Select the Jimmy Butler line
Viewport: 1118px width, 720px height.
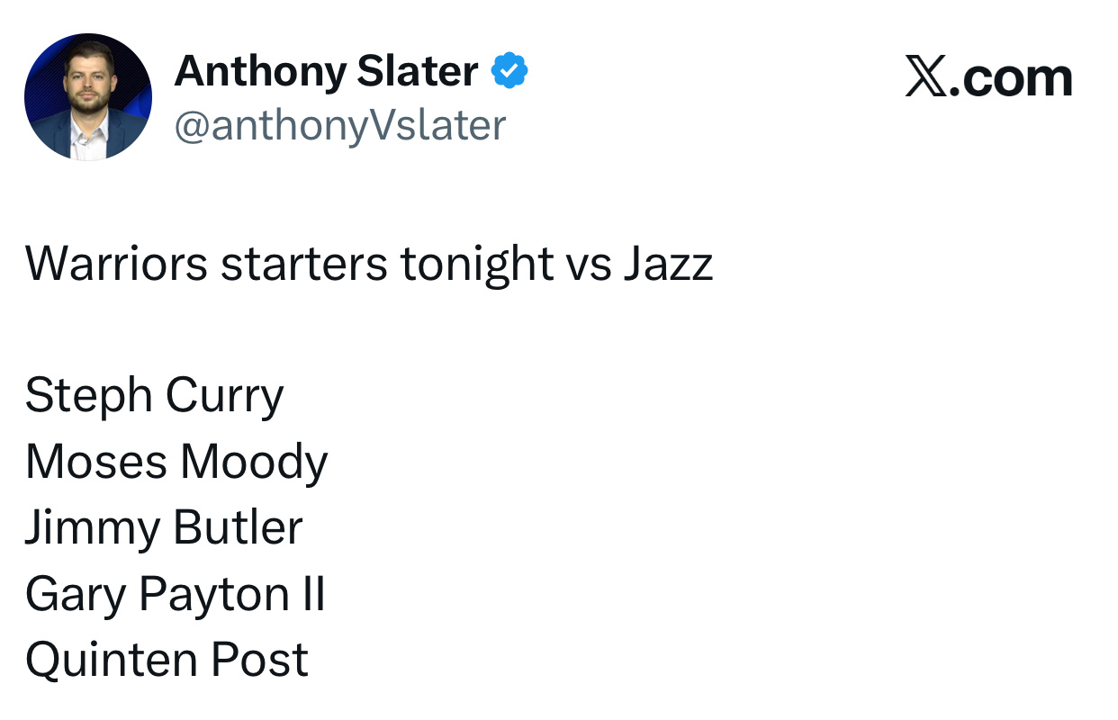(163, 527)
